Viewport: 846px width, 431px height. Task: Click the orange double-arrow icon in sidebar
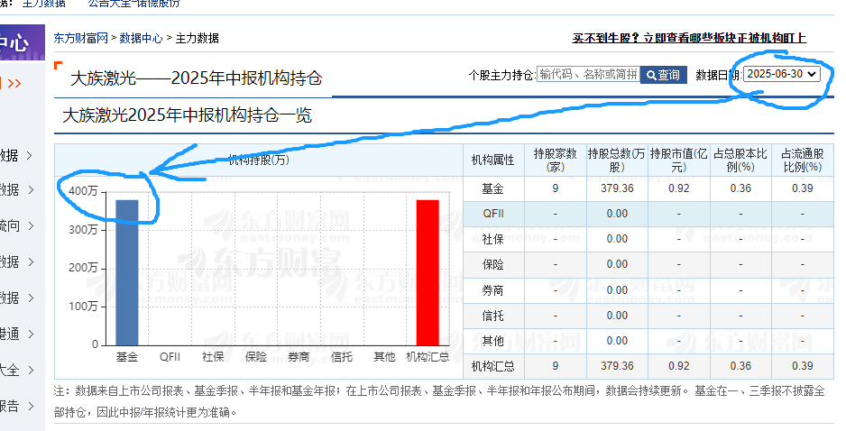(14, 83)
